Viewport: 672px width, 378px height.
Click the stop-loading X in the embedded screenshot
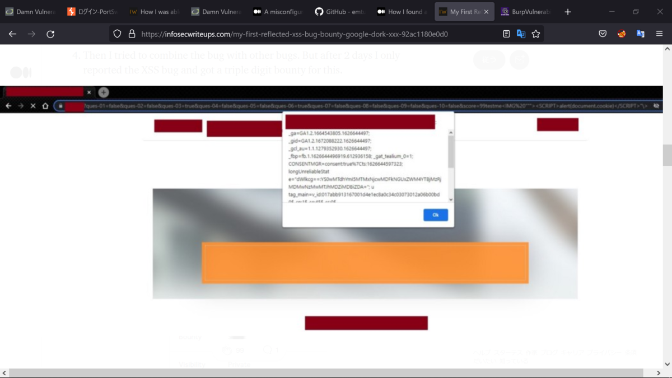(32, 106)
